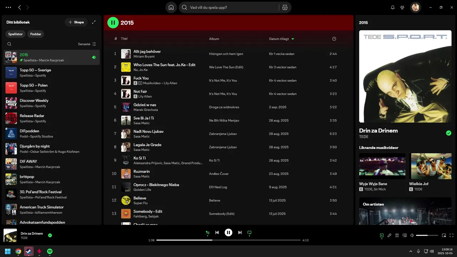Open album 'Droga za widnokres'
This screenshot has width=457, height=257.
(x=224, y=107)
